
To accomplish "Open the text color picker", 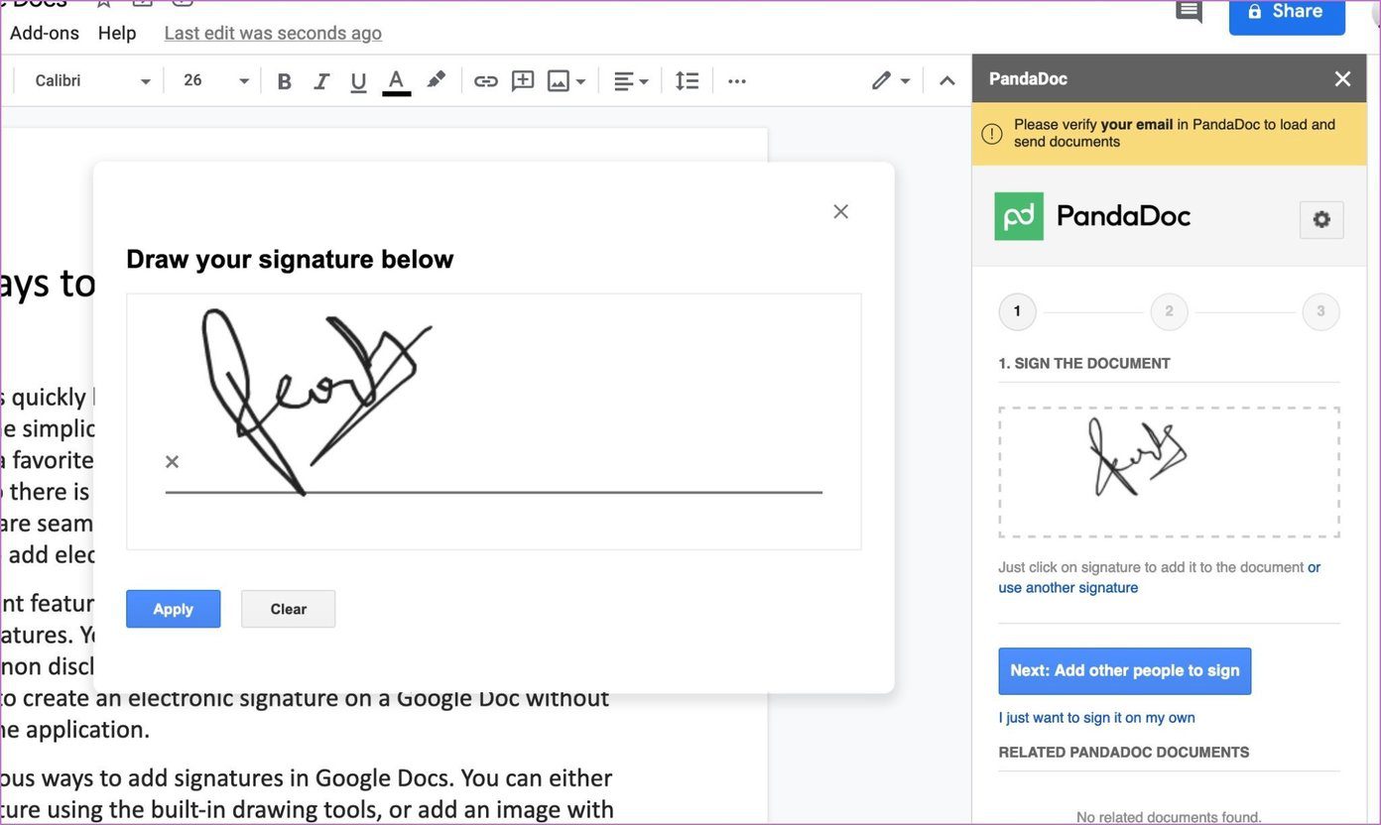I will (x=397, y=81).
